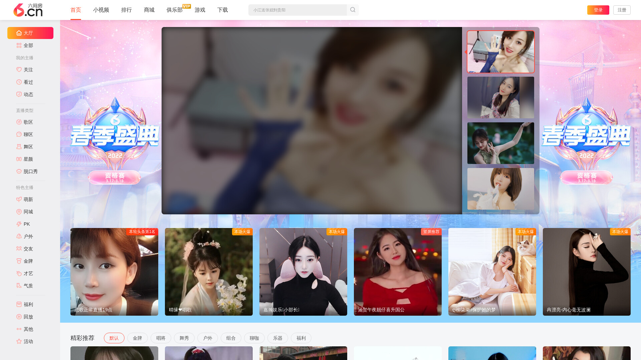Open 嘉瀚娱乐小部长 stream card
This screenshot has height=360, width=641.
pyautogui.click(x=303, y=272)
